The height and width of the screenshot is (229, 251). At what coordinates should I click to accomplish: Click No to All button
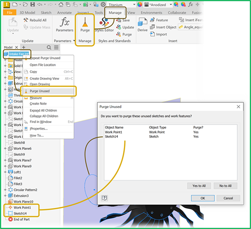(225, 186)
